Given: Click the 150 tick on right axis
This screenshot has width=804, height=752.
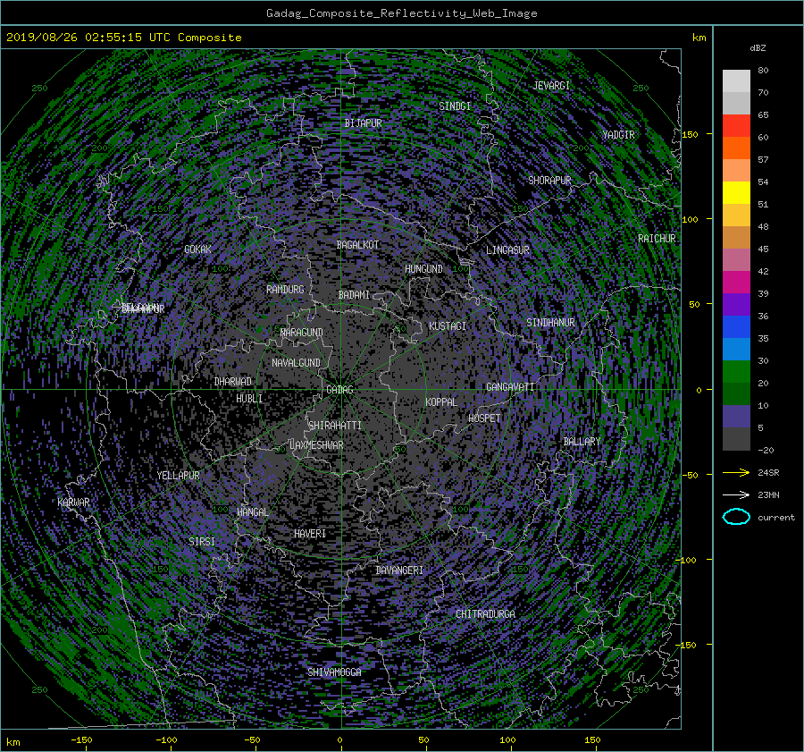Looking at the screenshot, I should coord(691,134).
